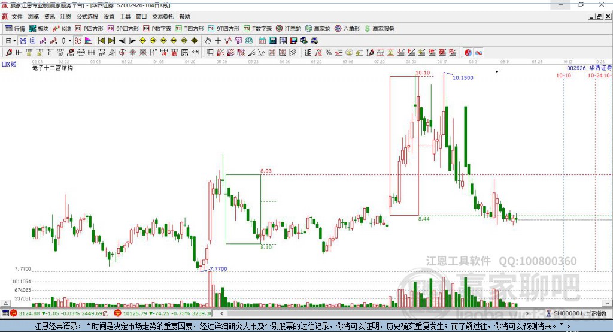Toggle the red-blue yin-yang button

(x=468, y=53)
